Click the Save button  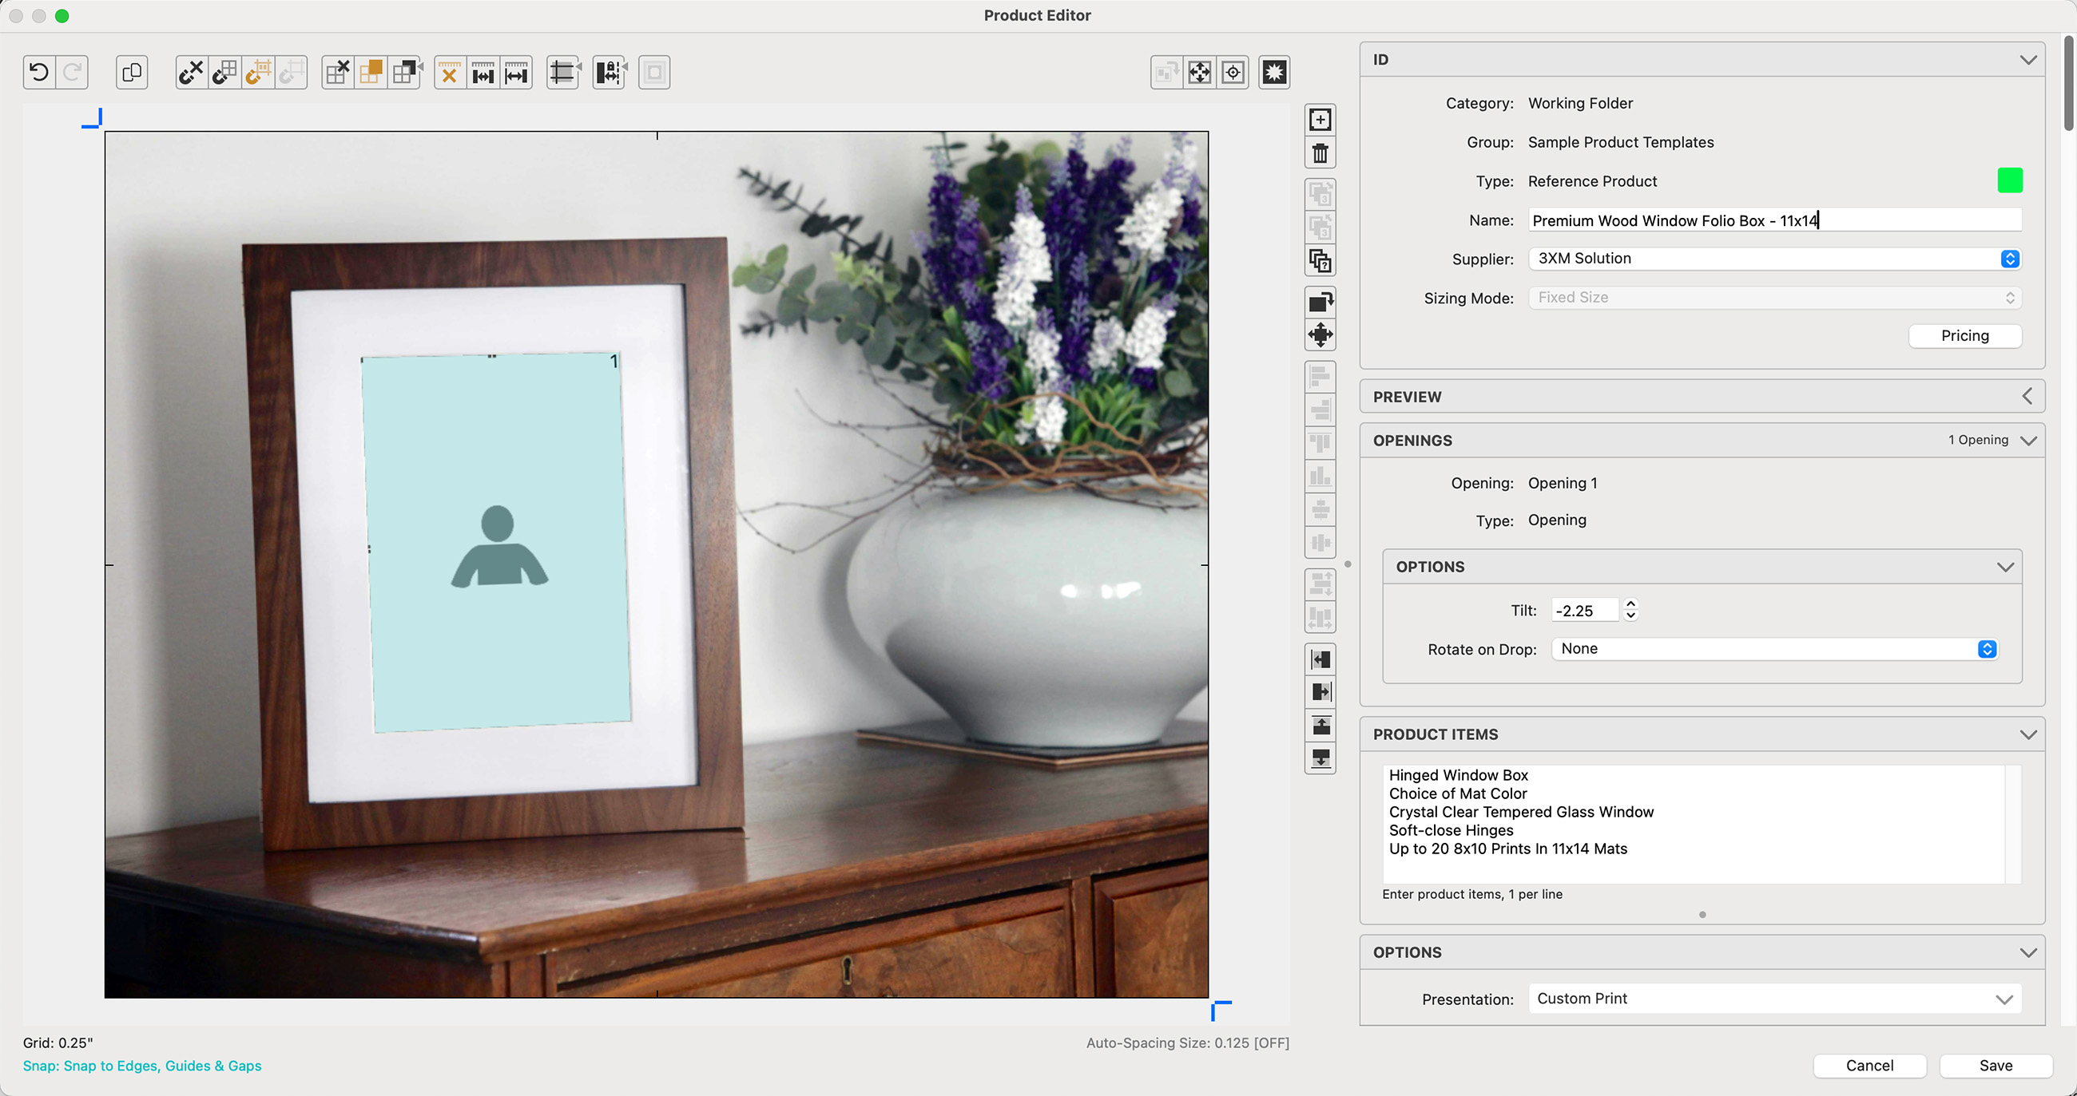click(x=1995, y=1066)
